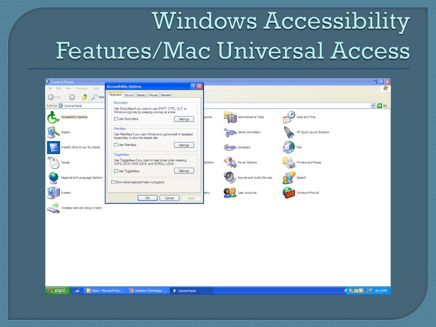Open the System control panel icon
Screen dimensions: 436x327
(x=53, y=193)
